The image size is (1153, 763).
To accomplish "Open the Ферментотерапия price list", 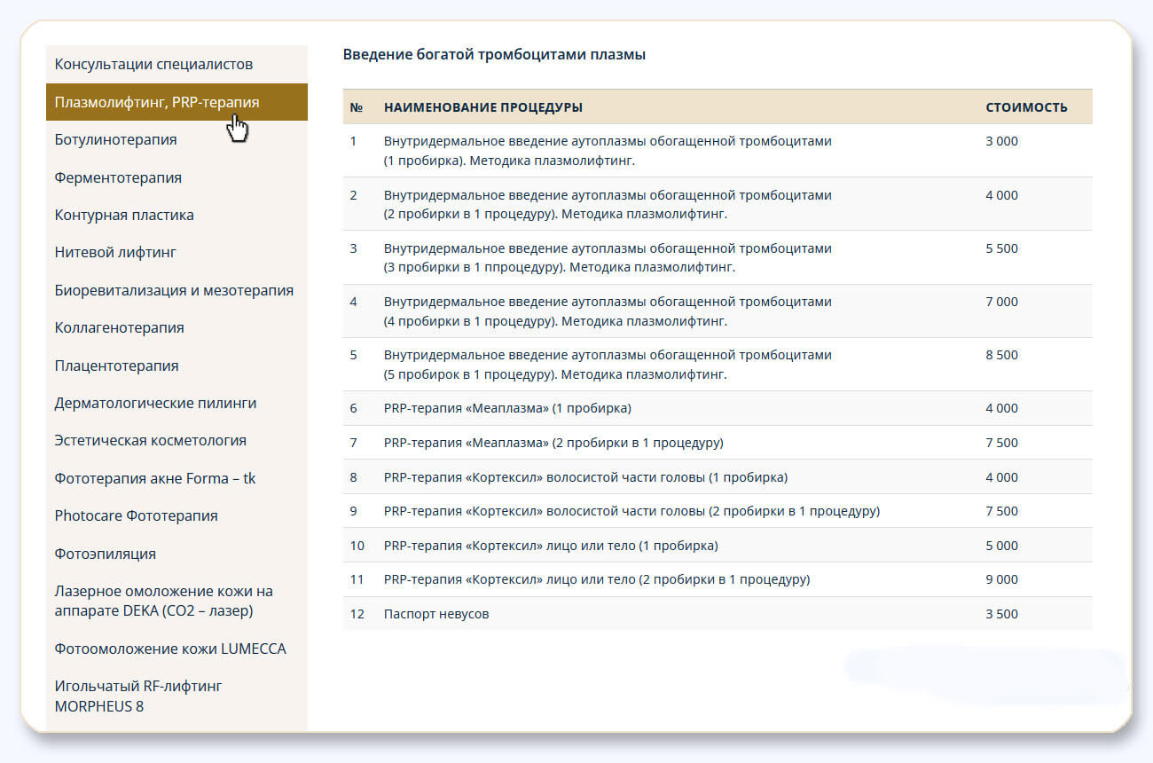I will point(118,177).
